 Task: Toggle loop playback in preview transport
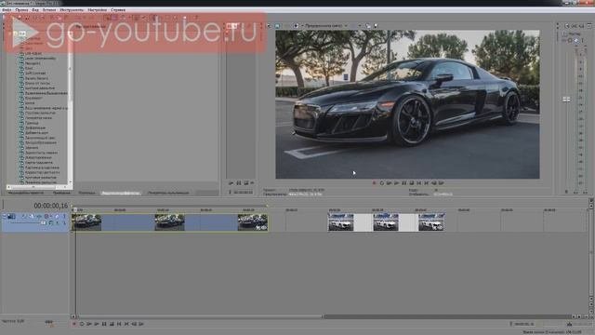point(382,183)
